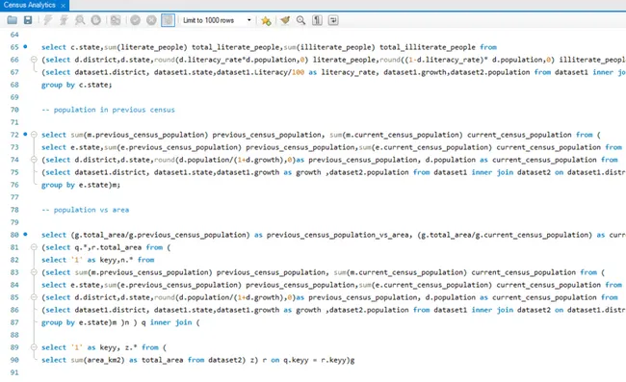Click line number 77 in the gutter
Screen dimensions: 626x382
(x=14, y=197)
